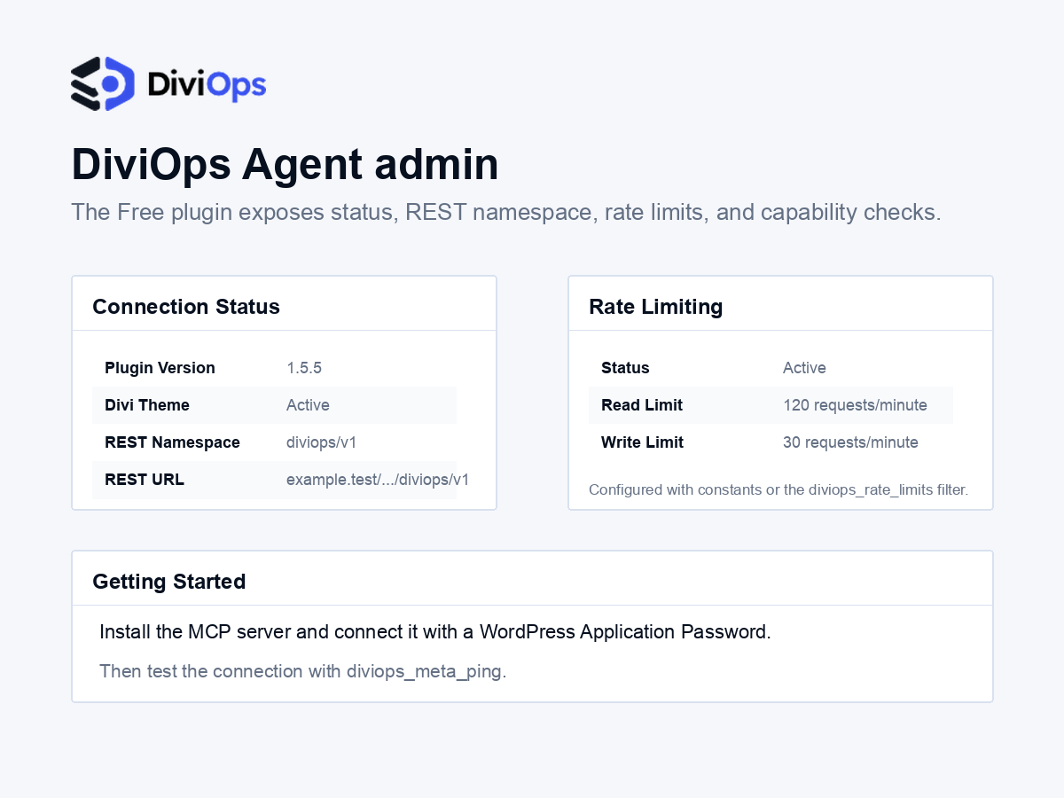This screenshot has width=1064, height=798.
Task: Click the diviops_rate_limits filter note
Action: (x=778, y=489)
